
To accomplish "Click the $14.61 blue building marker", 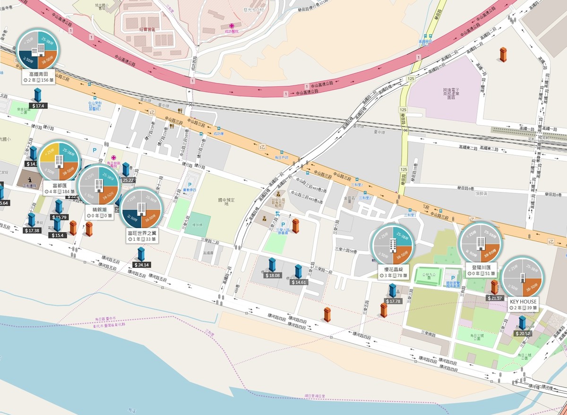I will click(x=299, y=272).
